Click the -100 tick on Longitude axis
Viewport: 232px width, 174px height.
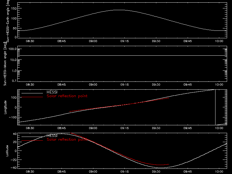click(x=13, y=117)
